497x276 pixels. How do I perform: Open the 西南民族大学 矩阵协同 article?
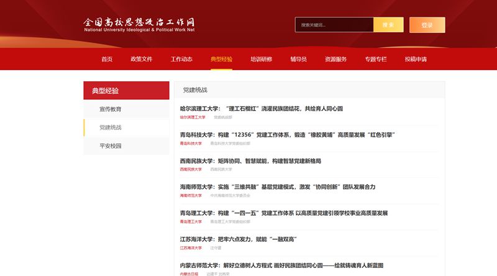(250, 161)
